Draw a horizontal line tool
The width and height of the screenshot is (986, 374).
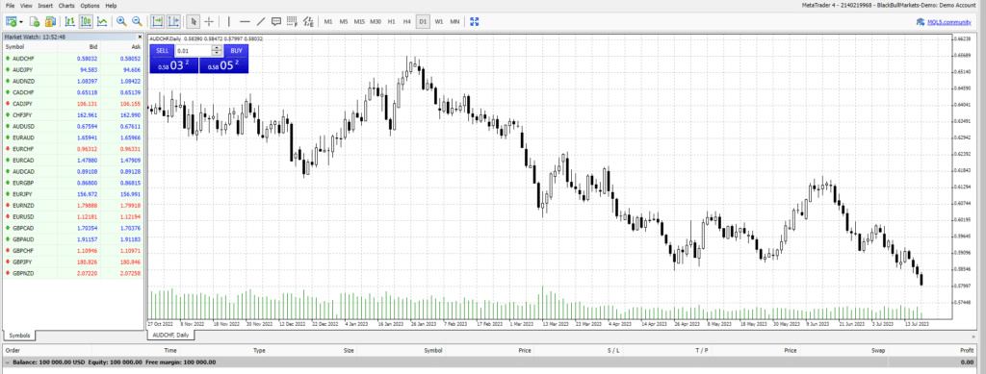click(x=245, y=21)
